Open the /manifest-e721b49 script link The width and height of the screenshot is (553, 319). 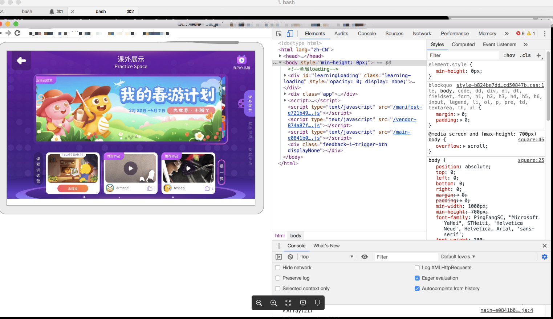(355, 110)
